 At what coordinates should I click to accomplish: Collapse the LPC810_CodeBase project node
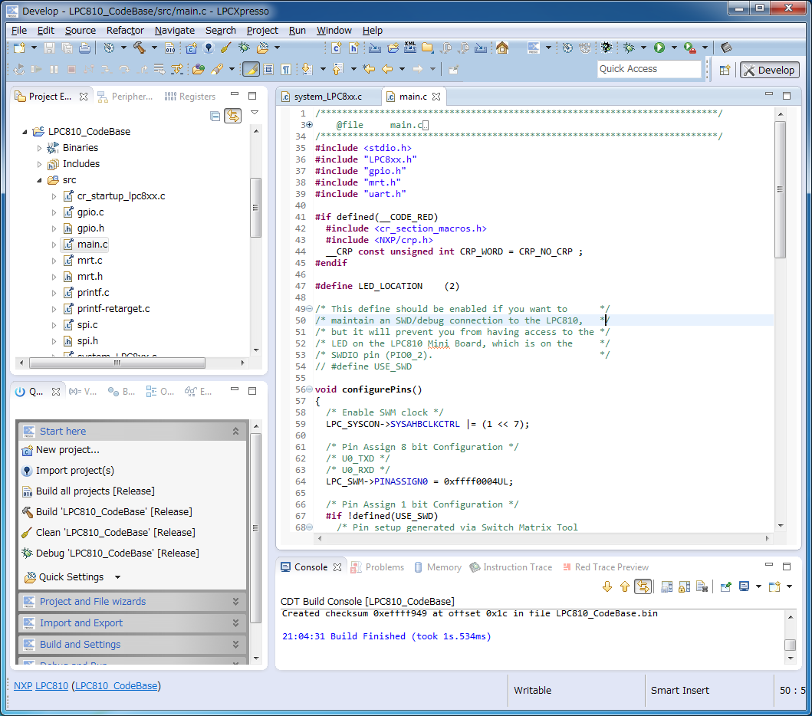point(25,132)
